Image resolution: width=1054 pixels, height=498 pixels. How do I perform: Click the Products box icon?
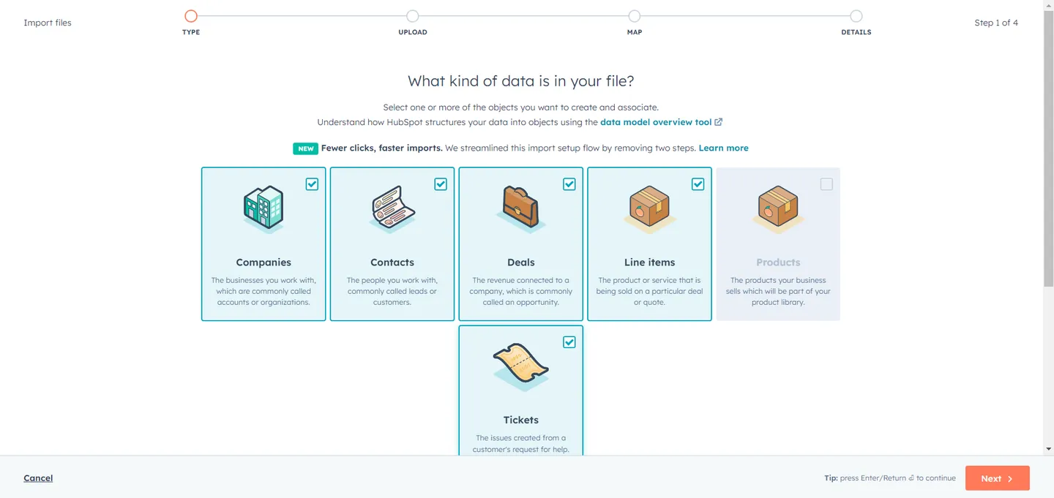point(778,209)
